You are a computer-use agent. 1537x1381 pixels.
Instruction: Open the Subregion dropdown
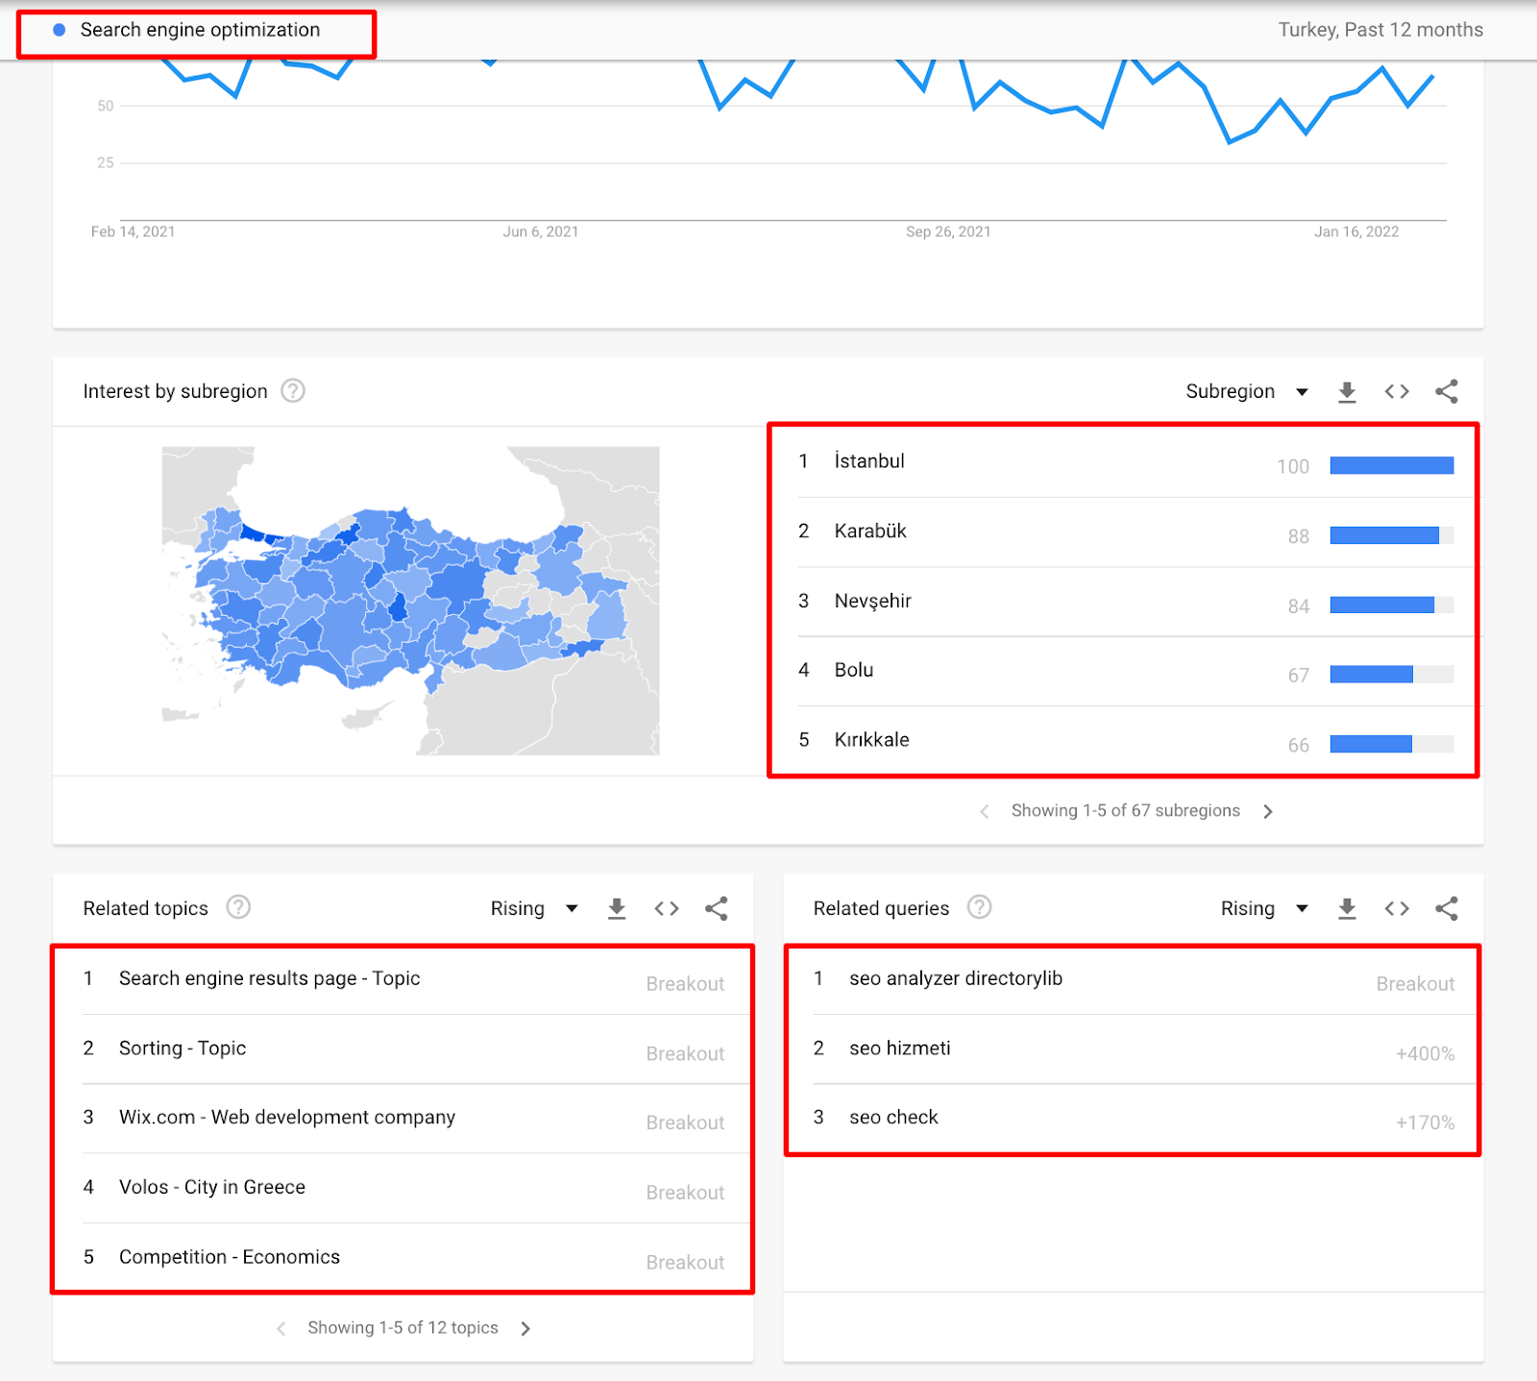[1247, 391]
